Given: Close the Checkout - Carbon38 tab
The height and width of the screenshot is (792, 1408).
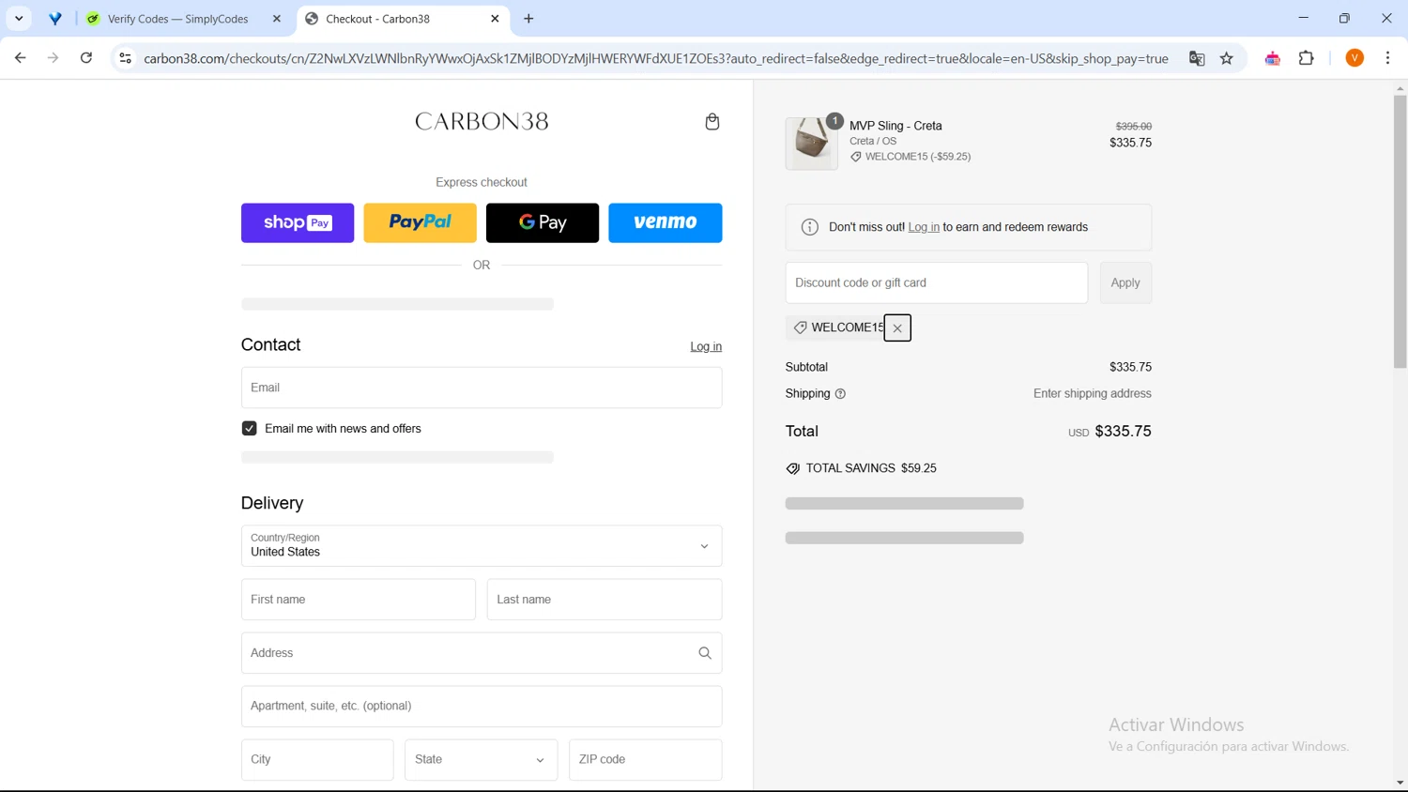Looking at the screenshot, I should click(496, 19).
